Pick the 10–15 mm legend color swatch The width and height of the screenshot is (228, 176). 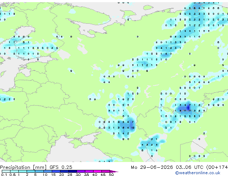tap(47, 171)
